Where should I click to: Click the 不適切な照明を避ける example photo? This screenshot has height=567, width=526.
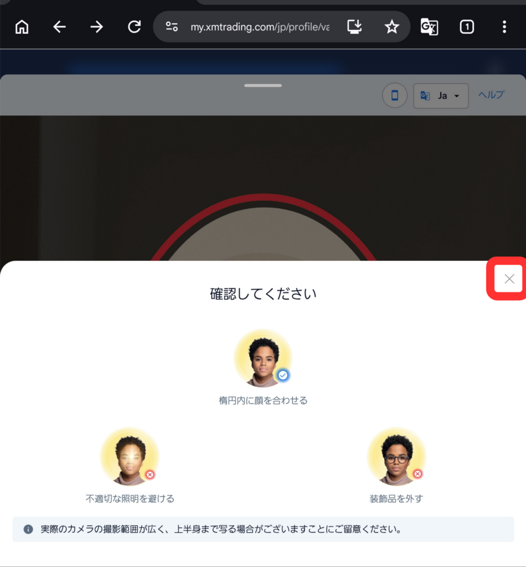(x=130, y=456)
